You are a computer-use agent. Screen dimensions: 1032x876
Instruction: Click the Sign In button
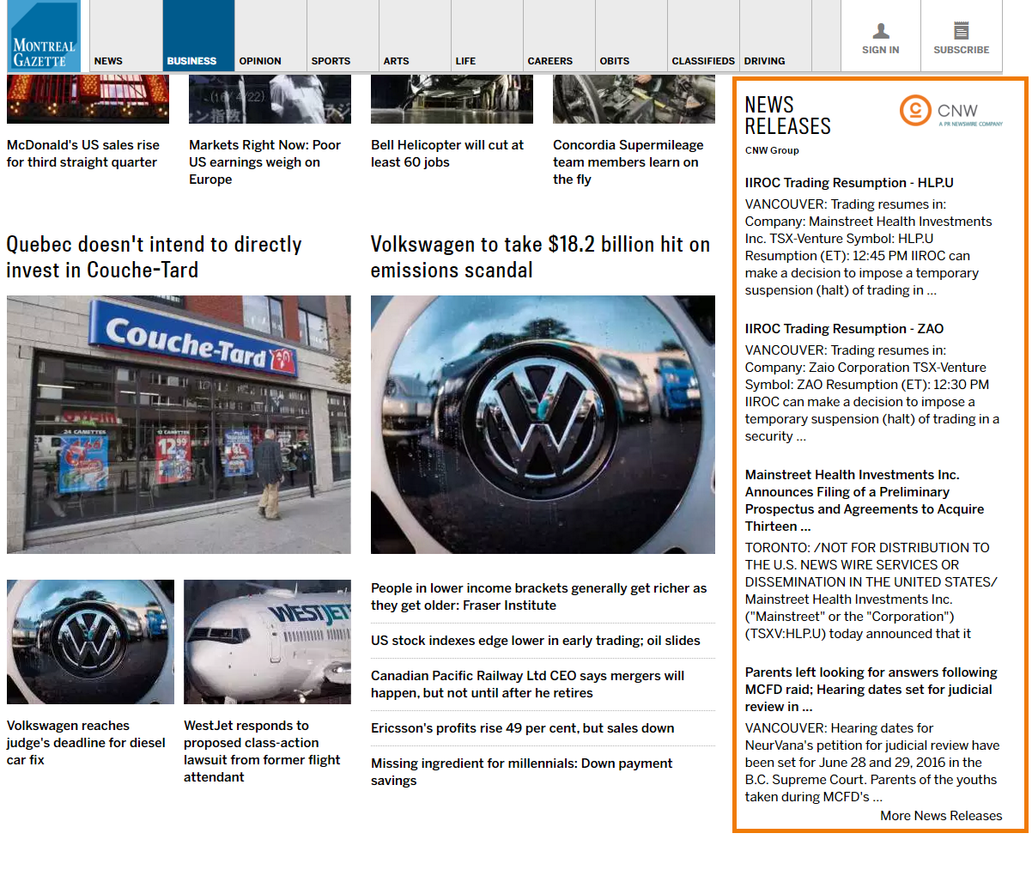point(881,36)
